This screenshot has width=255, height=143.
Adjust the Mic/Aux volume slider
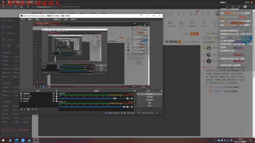(92, 107)
